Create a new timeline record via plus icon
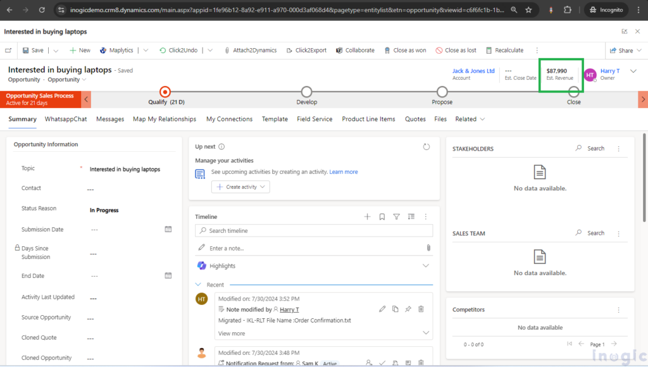 367,216
